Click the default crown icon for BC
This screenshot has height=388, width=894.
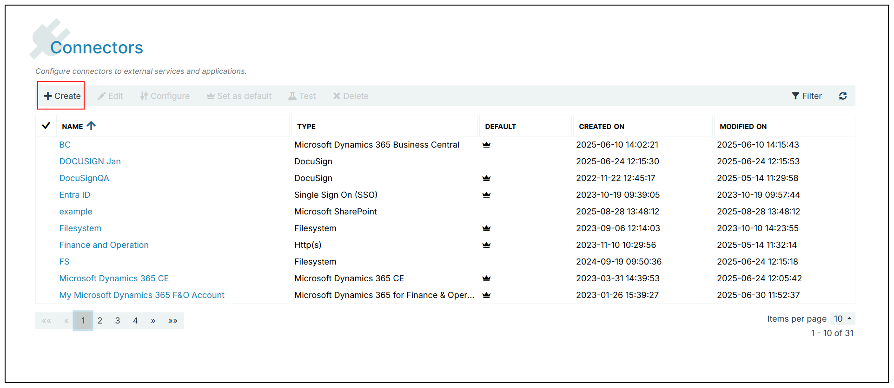pyautogui.click(x=487, y=145)
